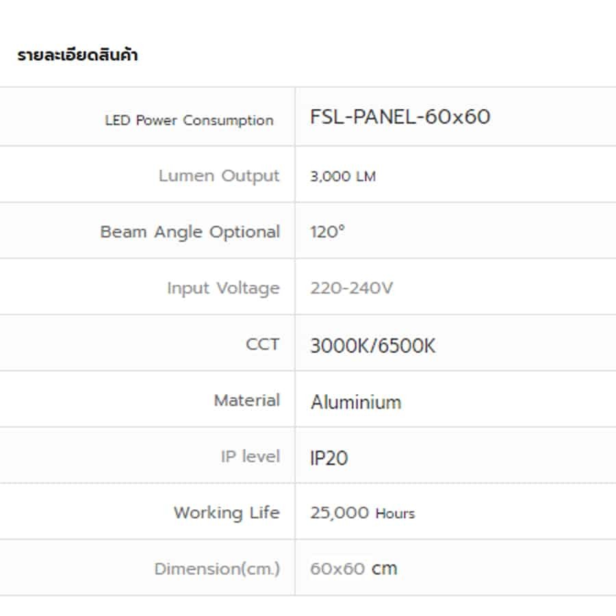
Task: Click the 3000K/6500K value
Action: (373, 346)
